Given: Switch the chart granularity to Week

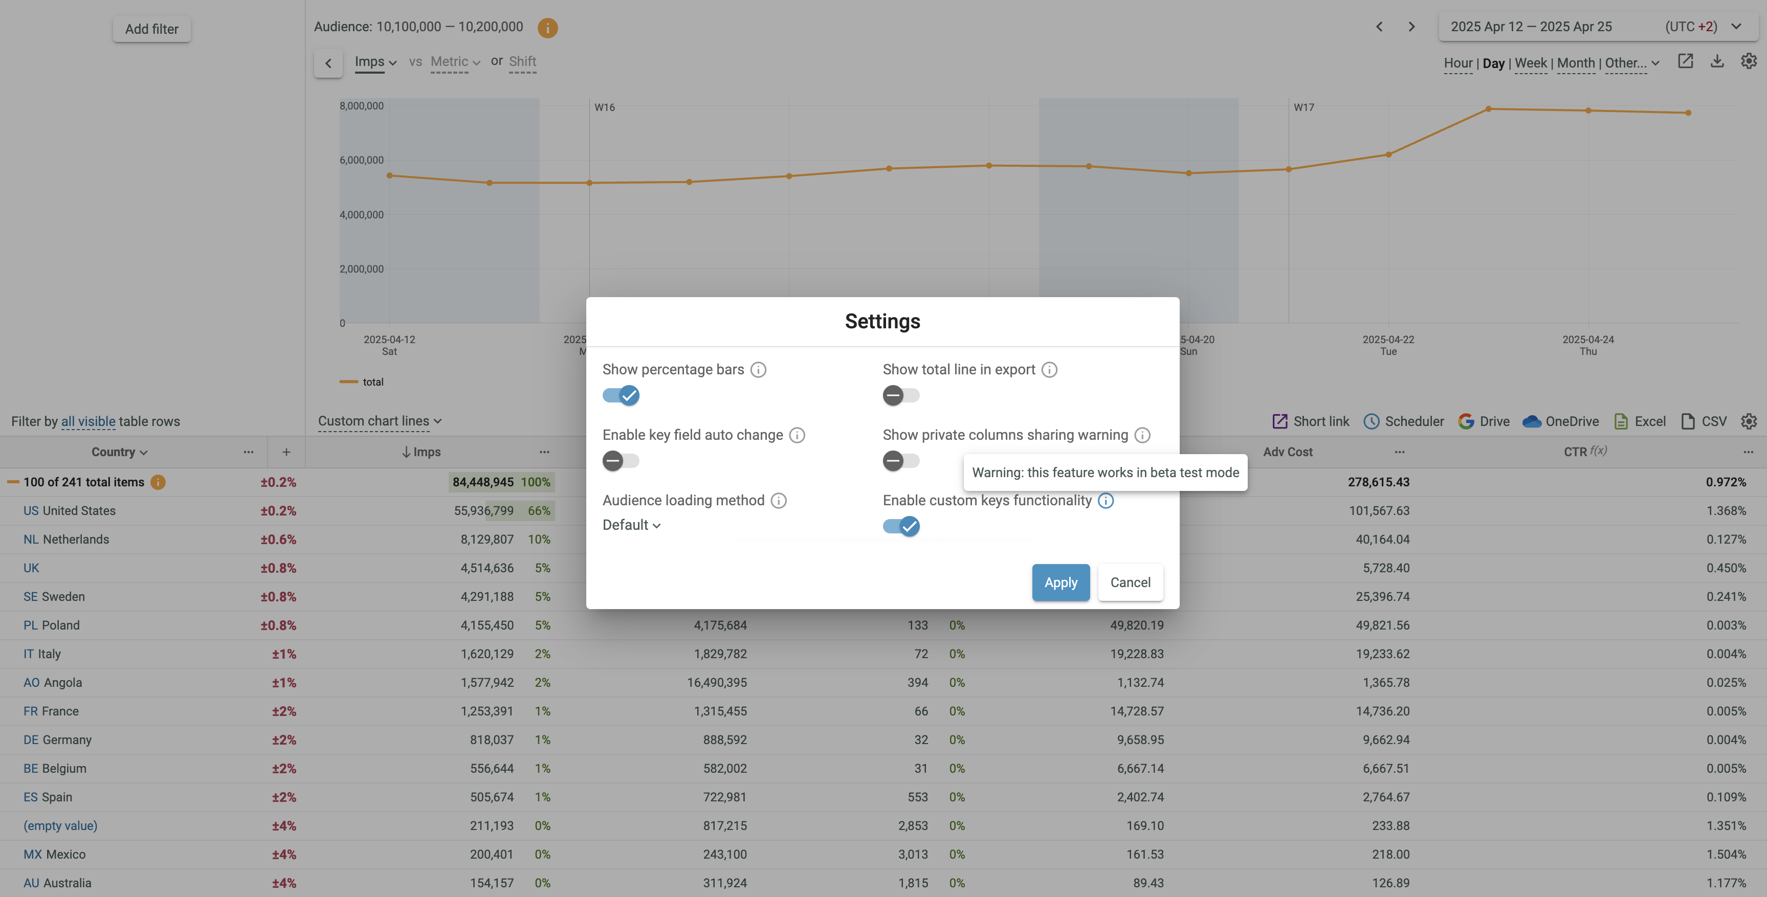Looking at the screenshot, I should (x=1530, y=63).
